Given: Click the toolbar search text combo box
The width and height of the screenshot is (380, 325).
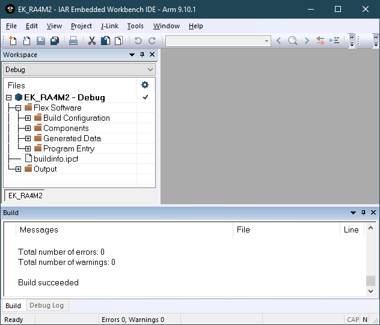Looking at the screenshot, I should click(218, 41).
